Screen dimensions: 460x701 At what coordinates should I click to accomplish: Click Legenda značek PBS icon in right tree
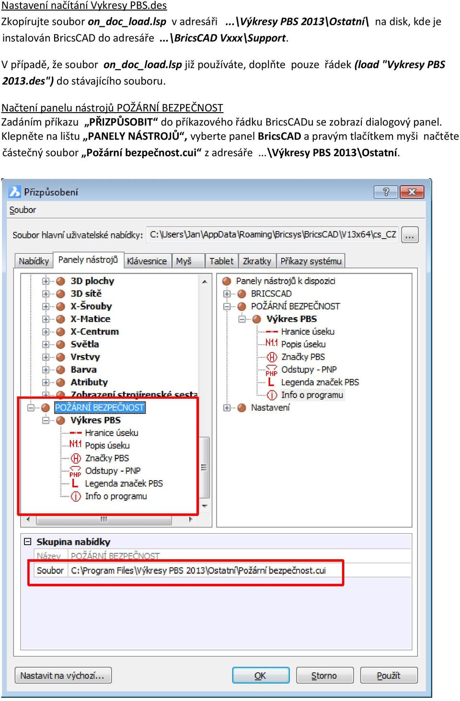tap(271, 382)
